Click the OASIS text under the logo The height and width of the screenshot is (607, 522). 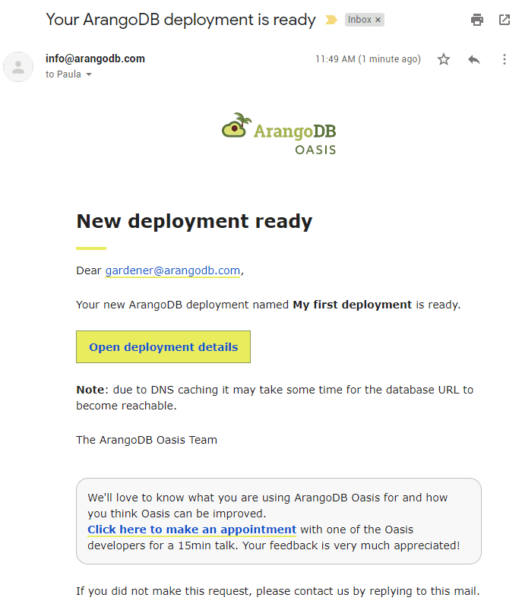(x=315, y=149)
